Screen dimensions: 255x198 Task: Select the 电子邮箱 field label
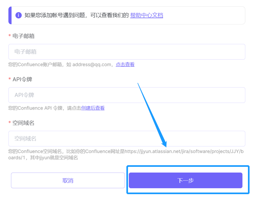[x=23, y=36]
